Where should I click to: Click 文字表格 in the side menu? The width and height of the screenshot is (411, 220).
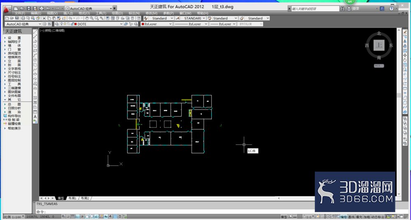[x=14, y=69]
